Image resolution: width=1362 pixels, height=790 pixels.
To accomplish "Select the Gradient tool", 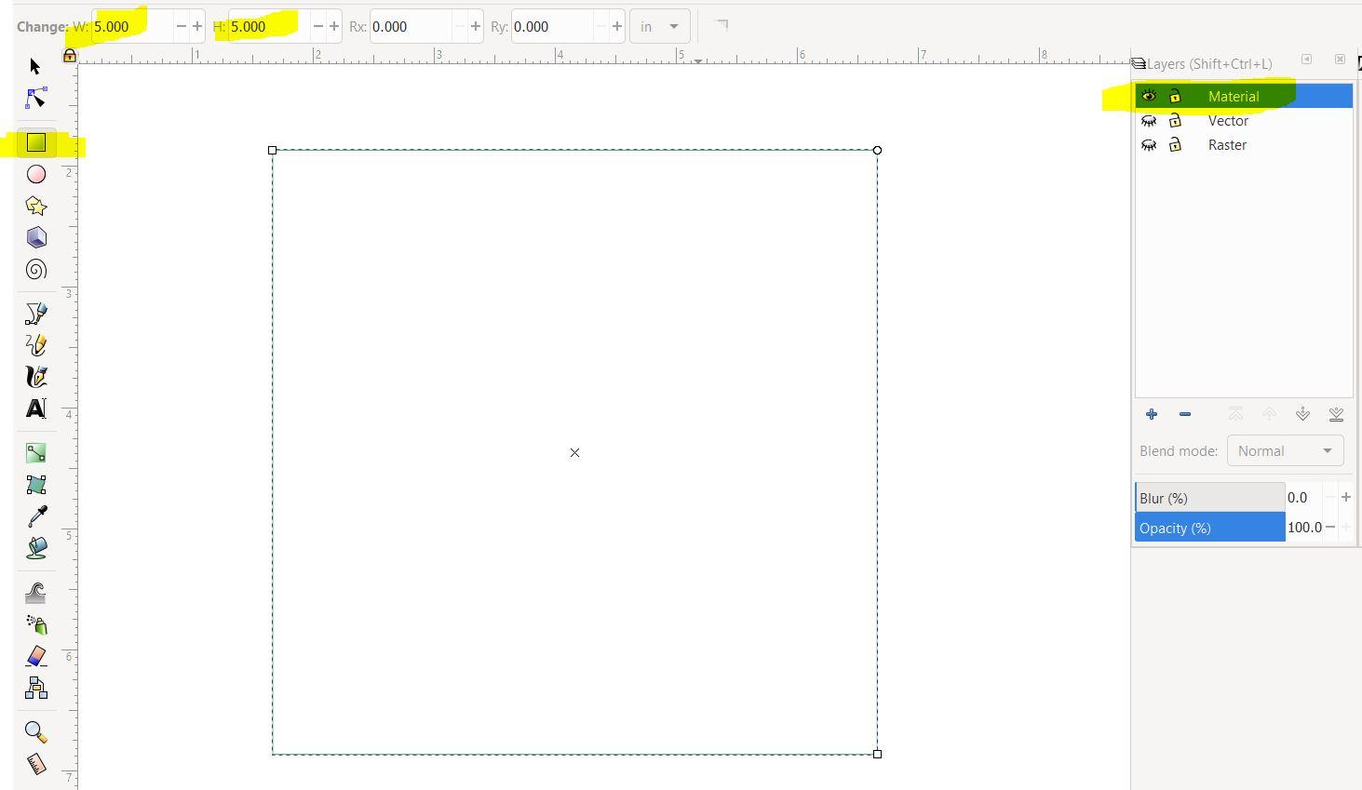I will click(x=35, y=453).
